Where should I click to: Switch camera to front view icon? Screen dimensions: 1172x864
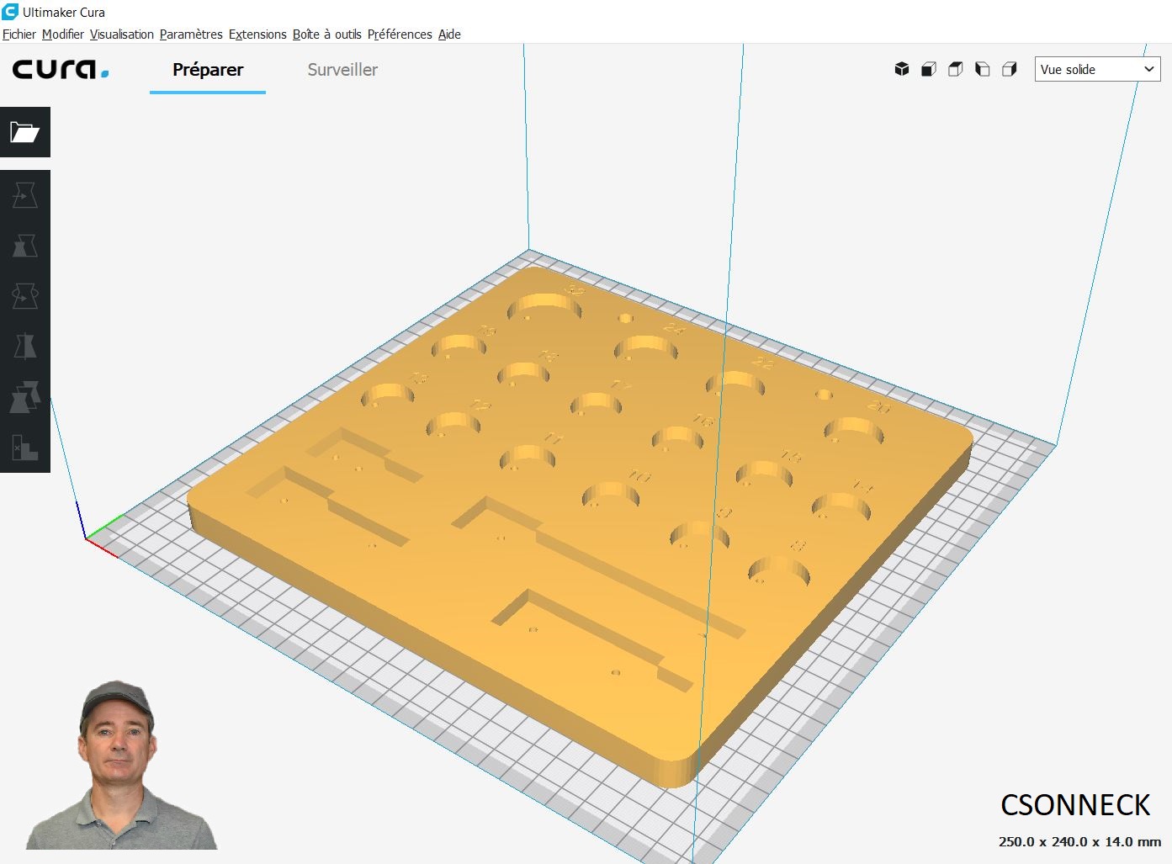click(929, 69)
